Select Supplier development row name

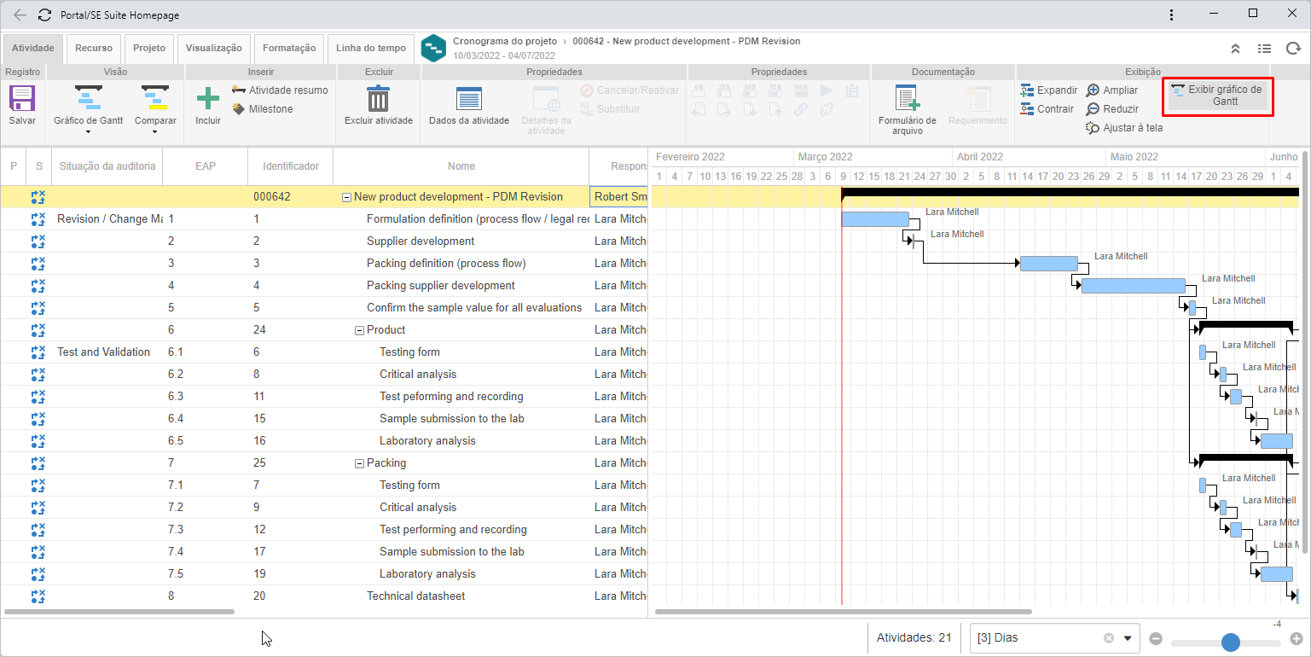tap(421, 241)
